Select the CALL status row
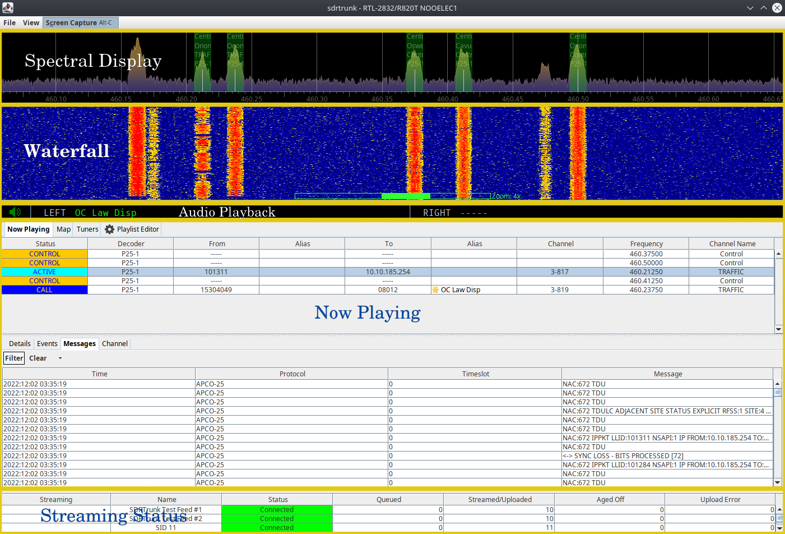 388,290
